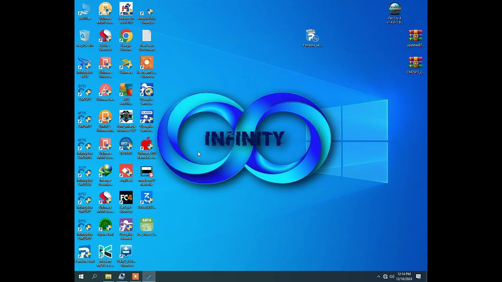Open the notification center

[x=418, y=277]
